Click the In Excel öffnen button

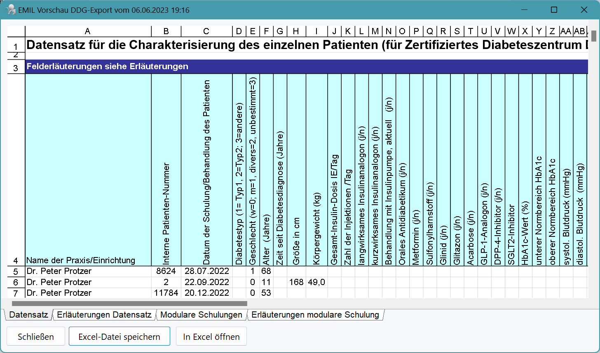pyautogui.click(x=211, y=337)
